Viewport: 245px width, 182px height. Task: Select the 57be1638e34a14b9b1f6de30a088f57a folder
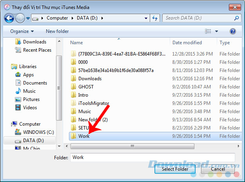(x=112, y=70)
